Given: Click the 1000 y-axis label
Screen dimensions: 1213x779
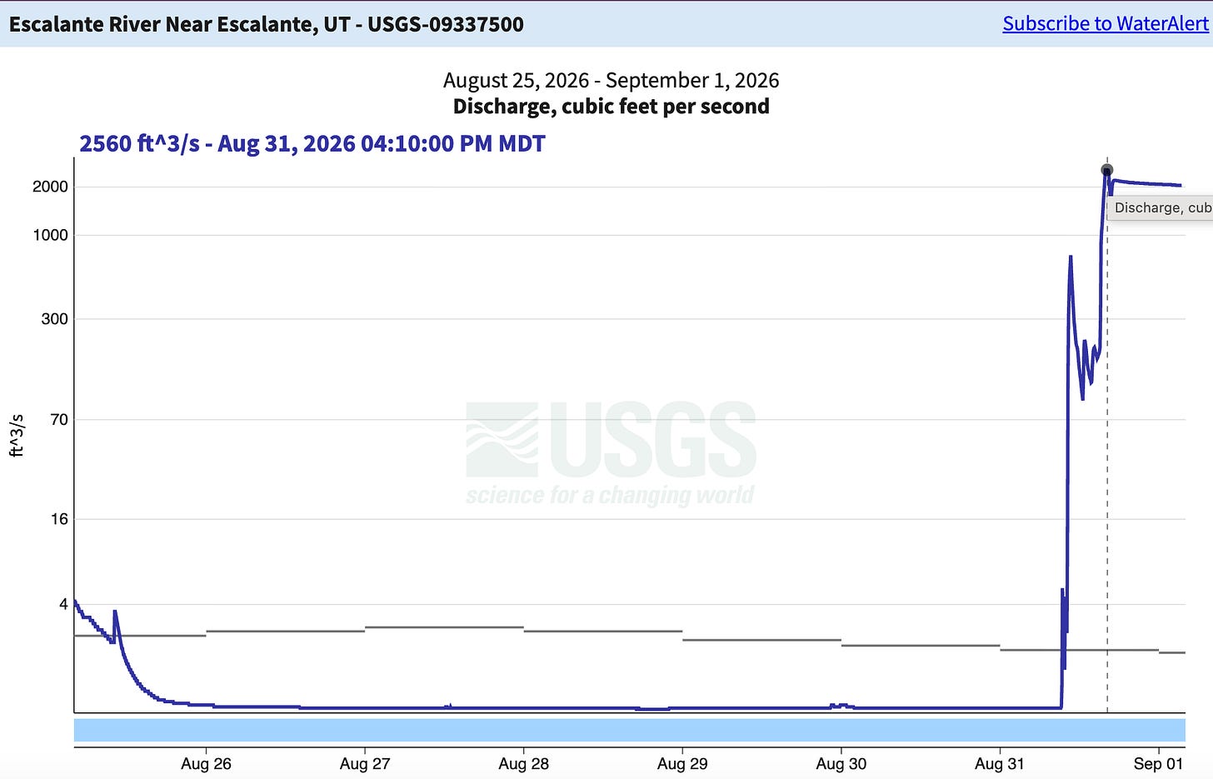Looking at the screenshot, I should 50,235.
